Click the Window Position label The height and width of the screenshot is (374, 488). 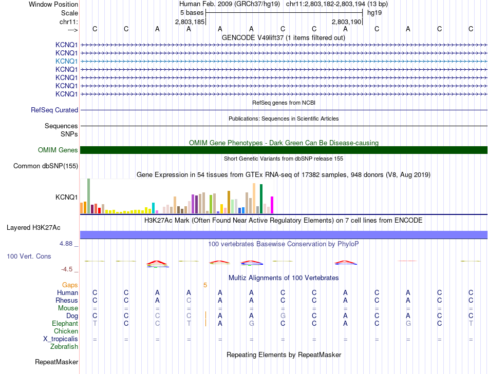53,4
